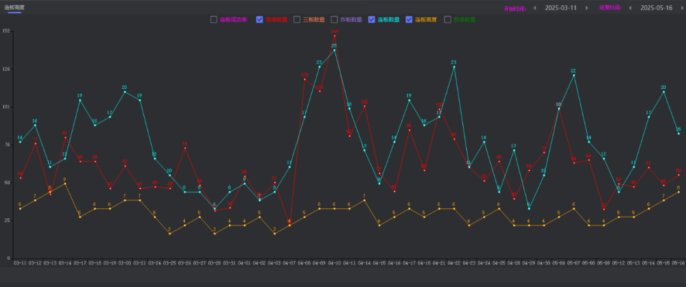Show the 炸板数量 series on chart
This screenshot has width=686, height=287.
coord(334,20)
